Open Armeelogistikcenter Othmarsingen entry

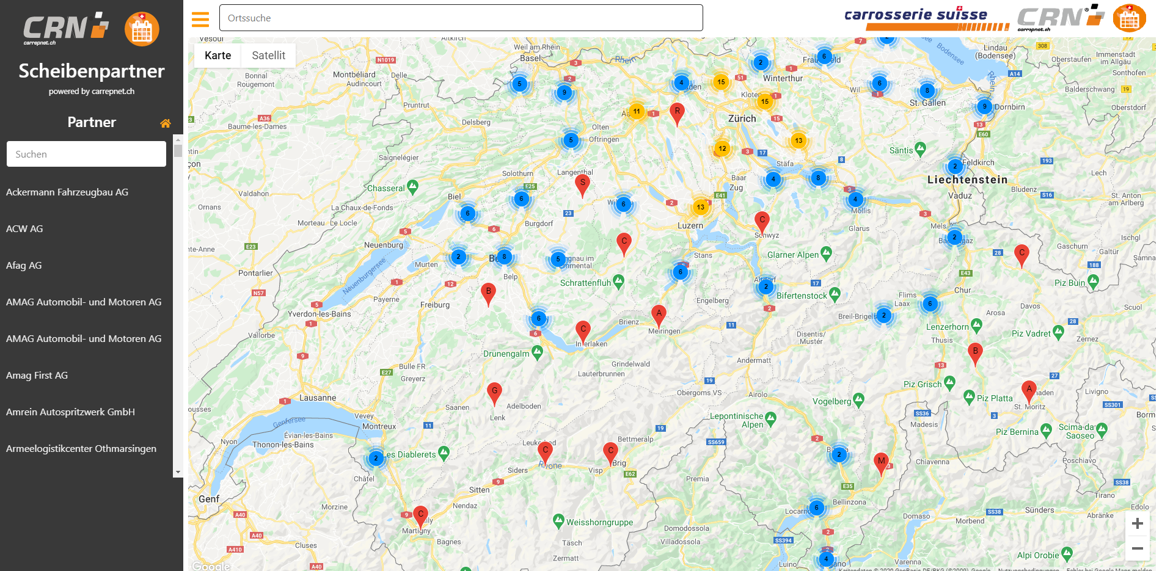81,449
